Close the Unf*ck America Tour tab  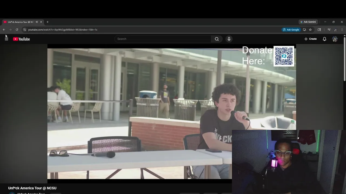click(41, 22)
